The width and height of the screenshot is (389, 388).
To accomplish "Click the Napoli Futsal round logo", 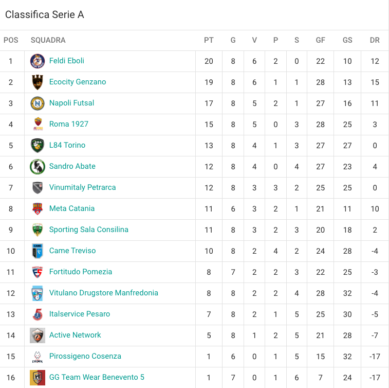I will tap(38, 103).
